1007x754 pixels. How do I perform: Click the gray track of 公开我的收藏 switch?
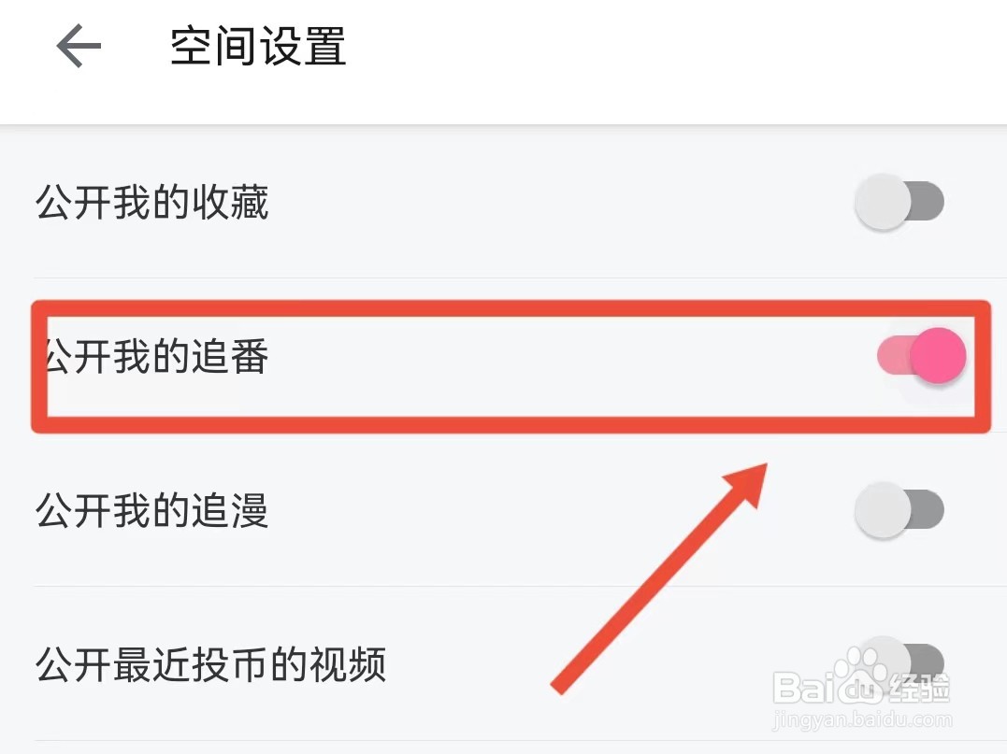click(928, 202)
